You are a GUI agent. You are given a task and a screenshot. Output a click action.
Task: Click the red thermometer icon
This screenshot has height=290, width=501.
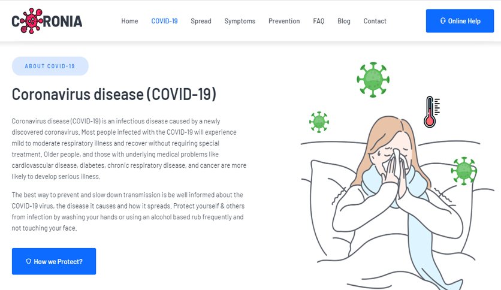click(x=431, y=112)
